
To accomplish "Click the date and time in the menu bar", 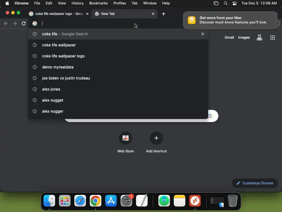I will coord(259,3).
